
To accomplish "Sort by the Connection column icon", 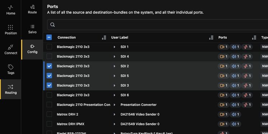I will pyautogui.click(x=104, y=38).
